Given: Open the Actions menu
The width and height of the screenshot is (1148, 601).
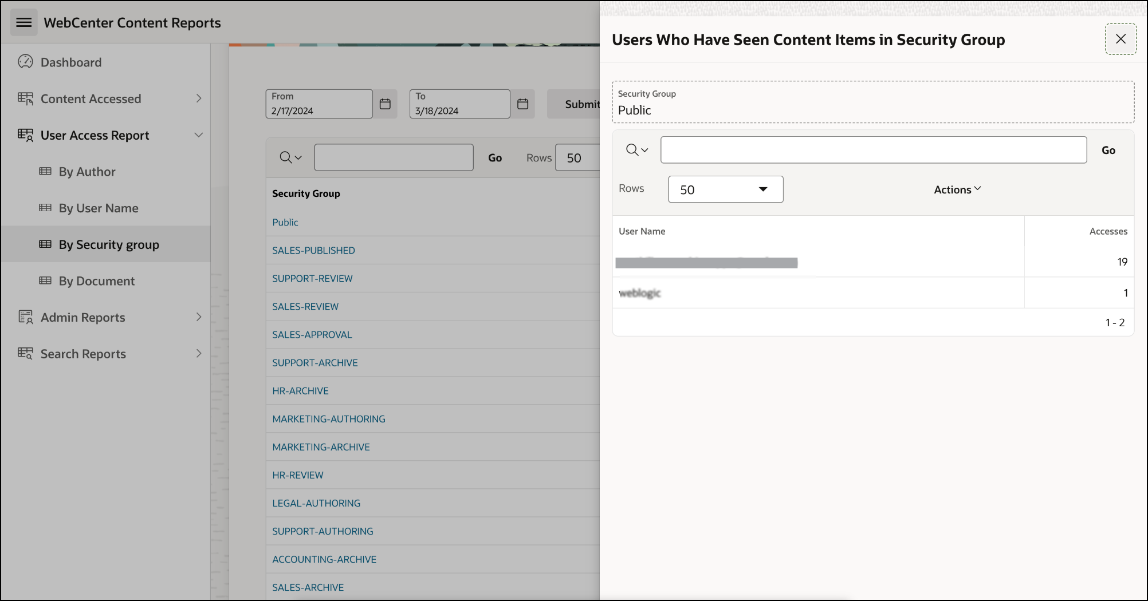Looking at the screenshot, I should coord(957,189).
